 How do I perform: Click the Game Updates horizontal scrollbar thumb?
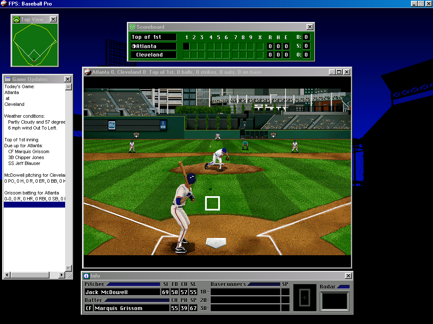30,275
